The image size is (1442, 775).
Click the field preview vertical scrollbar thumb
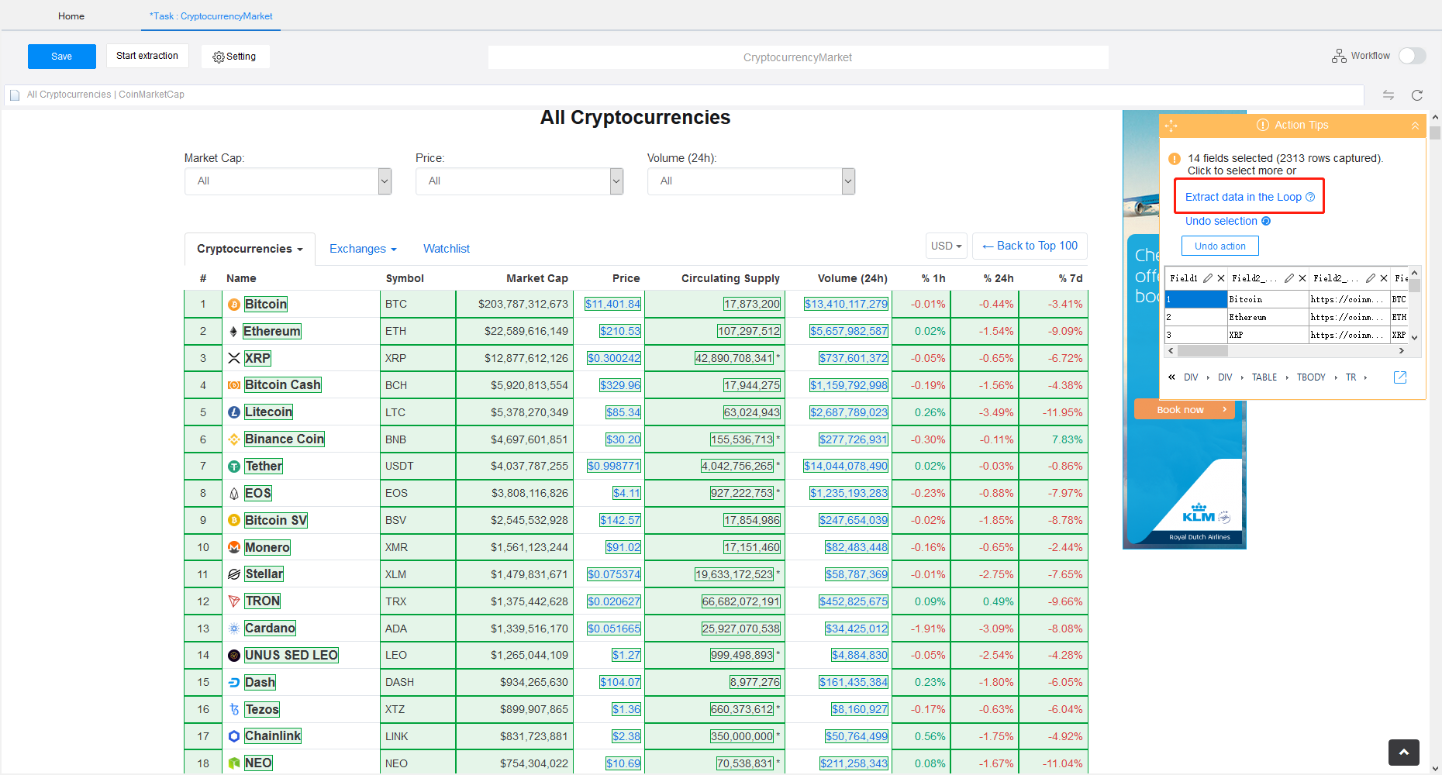(1415, 285)
